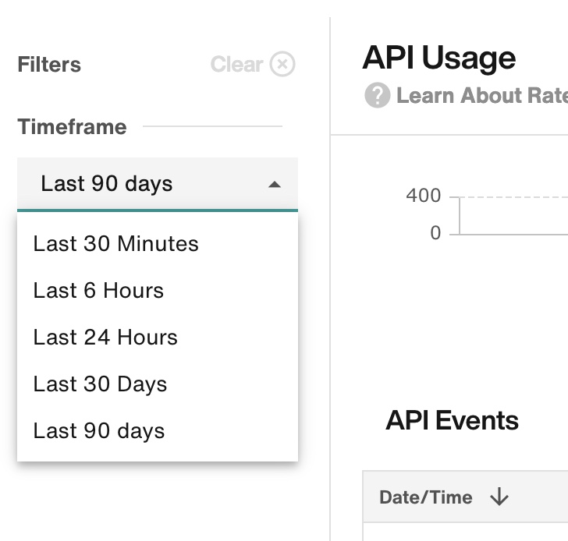
Task: Click the question mark help icon
Action: pos(377,95)
